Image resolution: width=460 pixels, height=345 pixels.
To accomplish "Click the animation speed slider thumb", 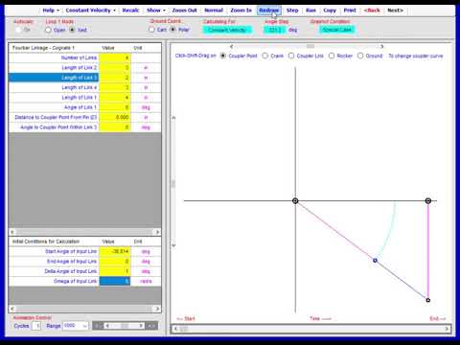I will (x=125, y=326).
